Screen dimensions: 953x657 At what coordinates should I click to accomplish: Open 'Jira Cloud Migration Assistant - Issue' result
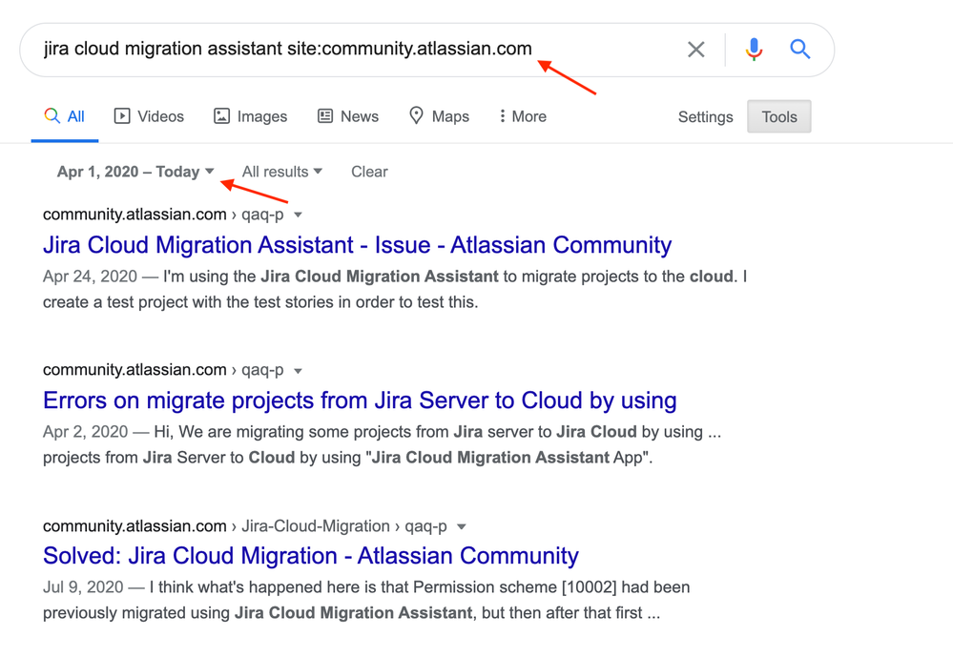[358, 245]
